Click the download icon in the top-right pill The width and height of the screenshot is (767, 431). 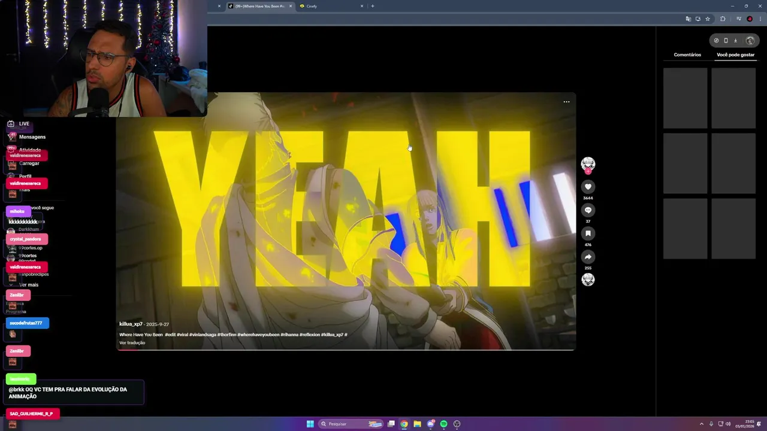pyautogui.click(x=735, y=41)
